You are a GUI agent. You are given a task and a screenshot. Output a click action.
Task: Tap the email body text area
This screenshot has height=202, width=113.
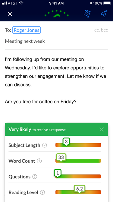click(x=57, y=81)
